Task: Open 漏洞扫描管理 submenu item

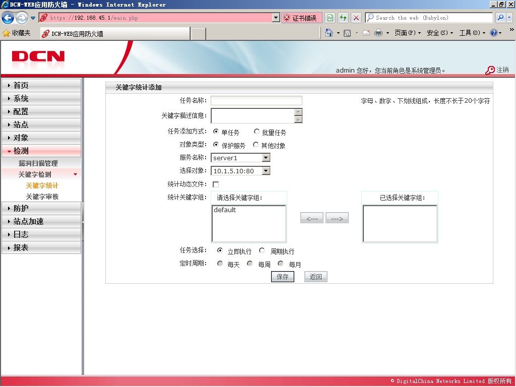Action: pyautogui.click(x=38, y=163)
